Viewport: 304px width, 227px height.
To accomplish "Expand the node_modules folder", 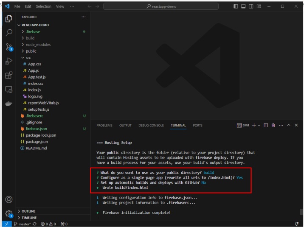I will 38,45.
